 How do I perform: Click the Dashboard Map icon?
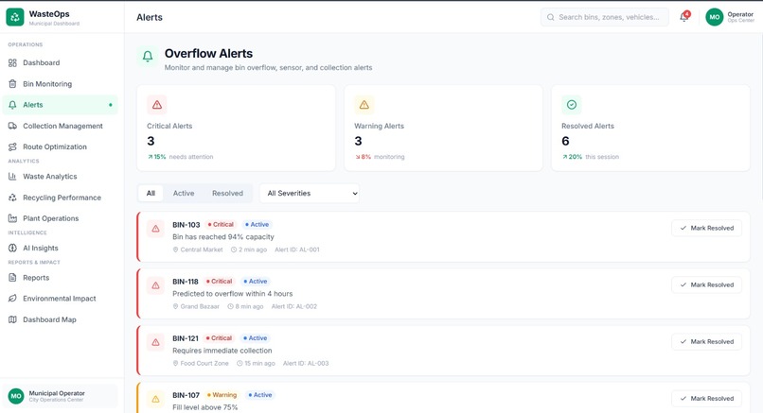click(x=12, y=319)
